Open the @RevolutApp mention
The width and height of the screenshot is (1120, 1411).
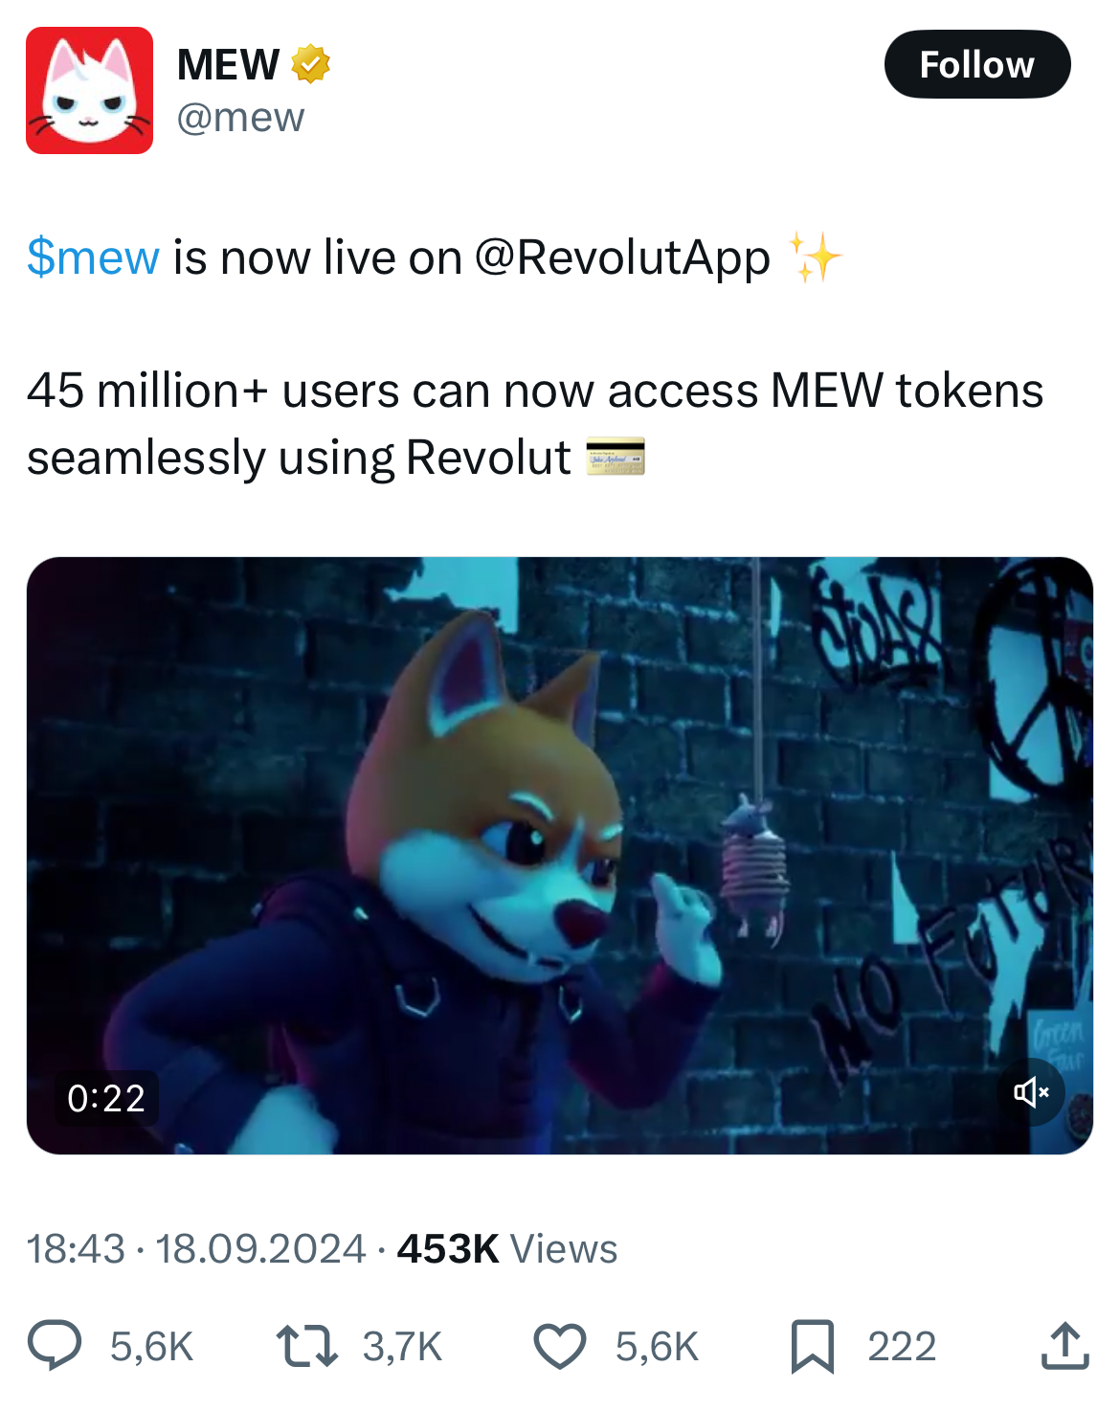click(x=622, y=258)
